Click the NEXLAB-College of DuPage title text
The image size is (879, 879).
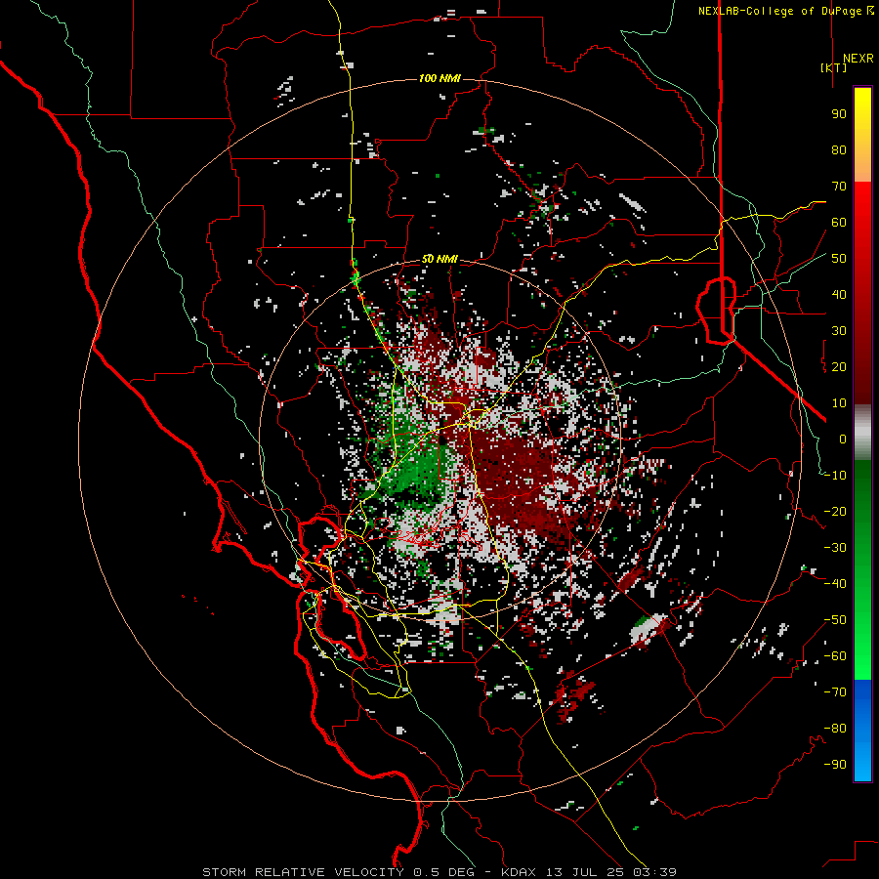(781, 11)
